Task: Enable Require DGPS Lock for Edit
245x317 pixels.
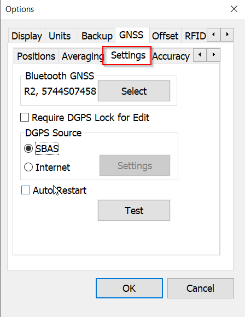Action: point(25,118)
